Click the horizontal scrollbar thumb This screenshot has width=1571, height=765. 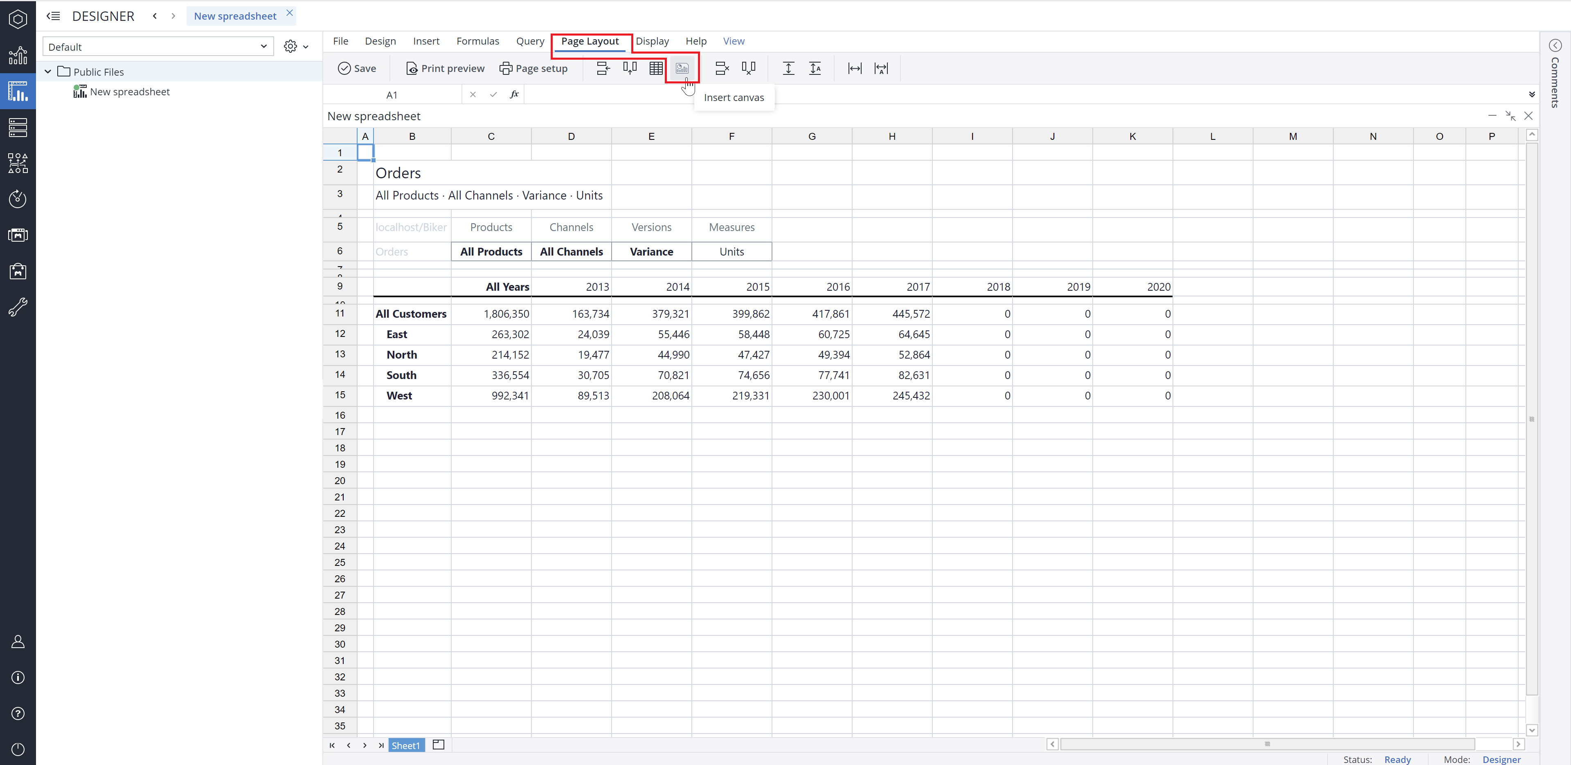tap(1267, 744)
